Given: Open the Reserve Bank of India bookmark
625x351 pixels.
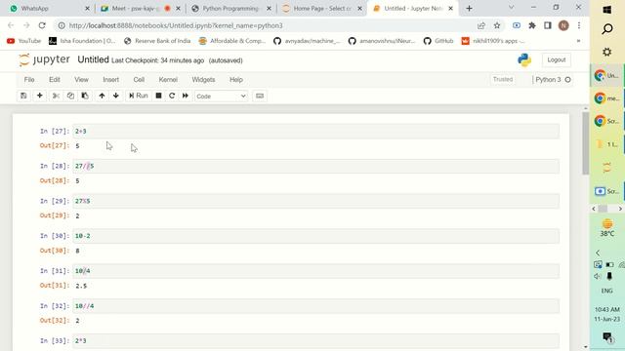Looking at the screenshot, I should click(x=157, y=41).
